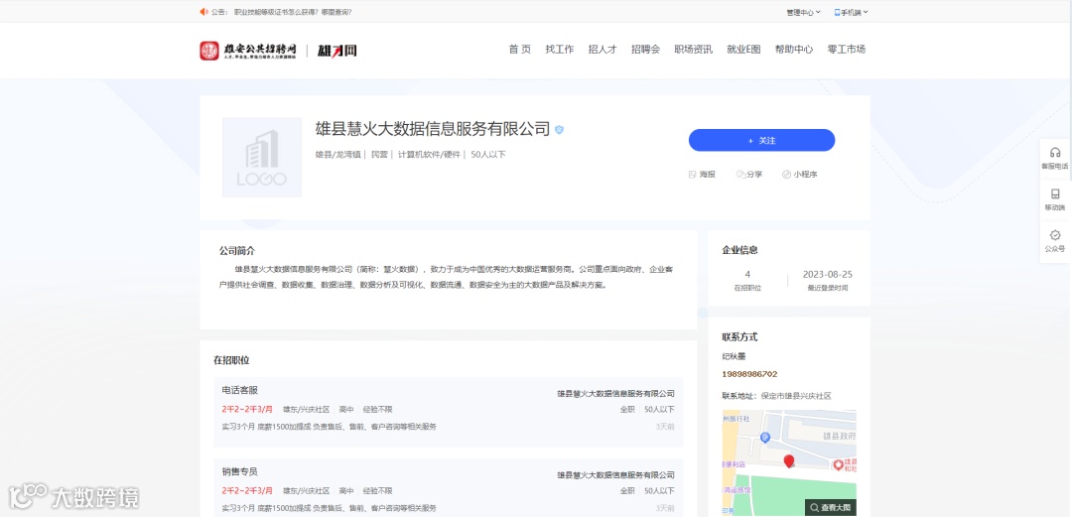
Task: Click the announcement speaker icon
Action: [x=203, y=12]
